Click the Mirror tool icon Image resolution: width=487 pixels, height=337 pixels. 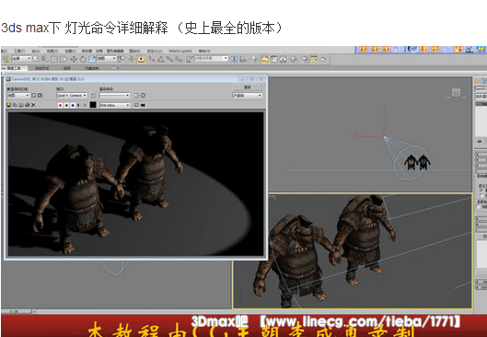coord(235,59)
